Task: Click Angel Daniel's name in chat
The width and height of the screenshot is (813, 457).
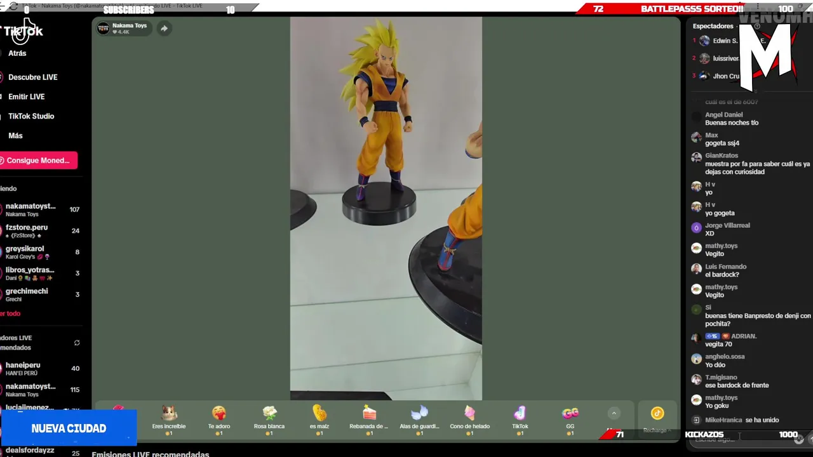Action: tap(723, 115)
